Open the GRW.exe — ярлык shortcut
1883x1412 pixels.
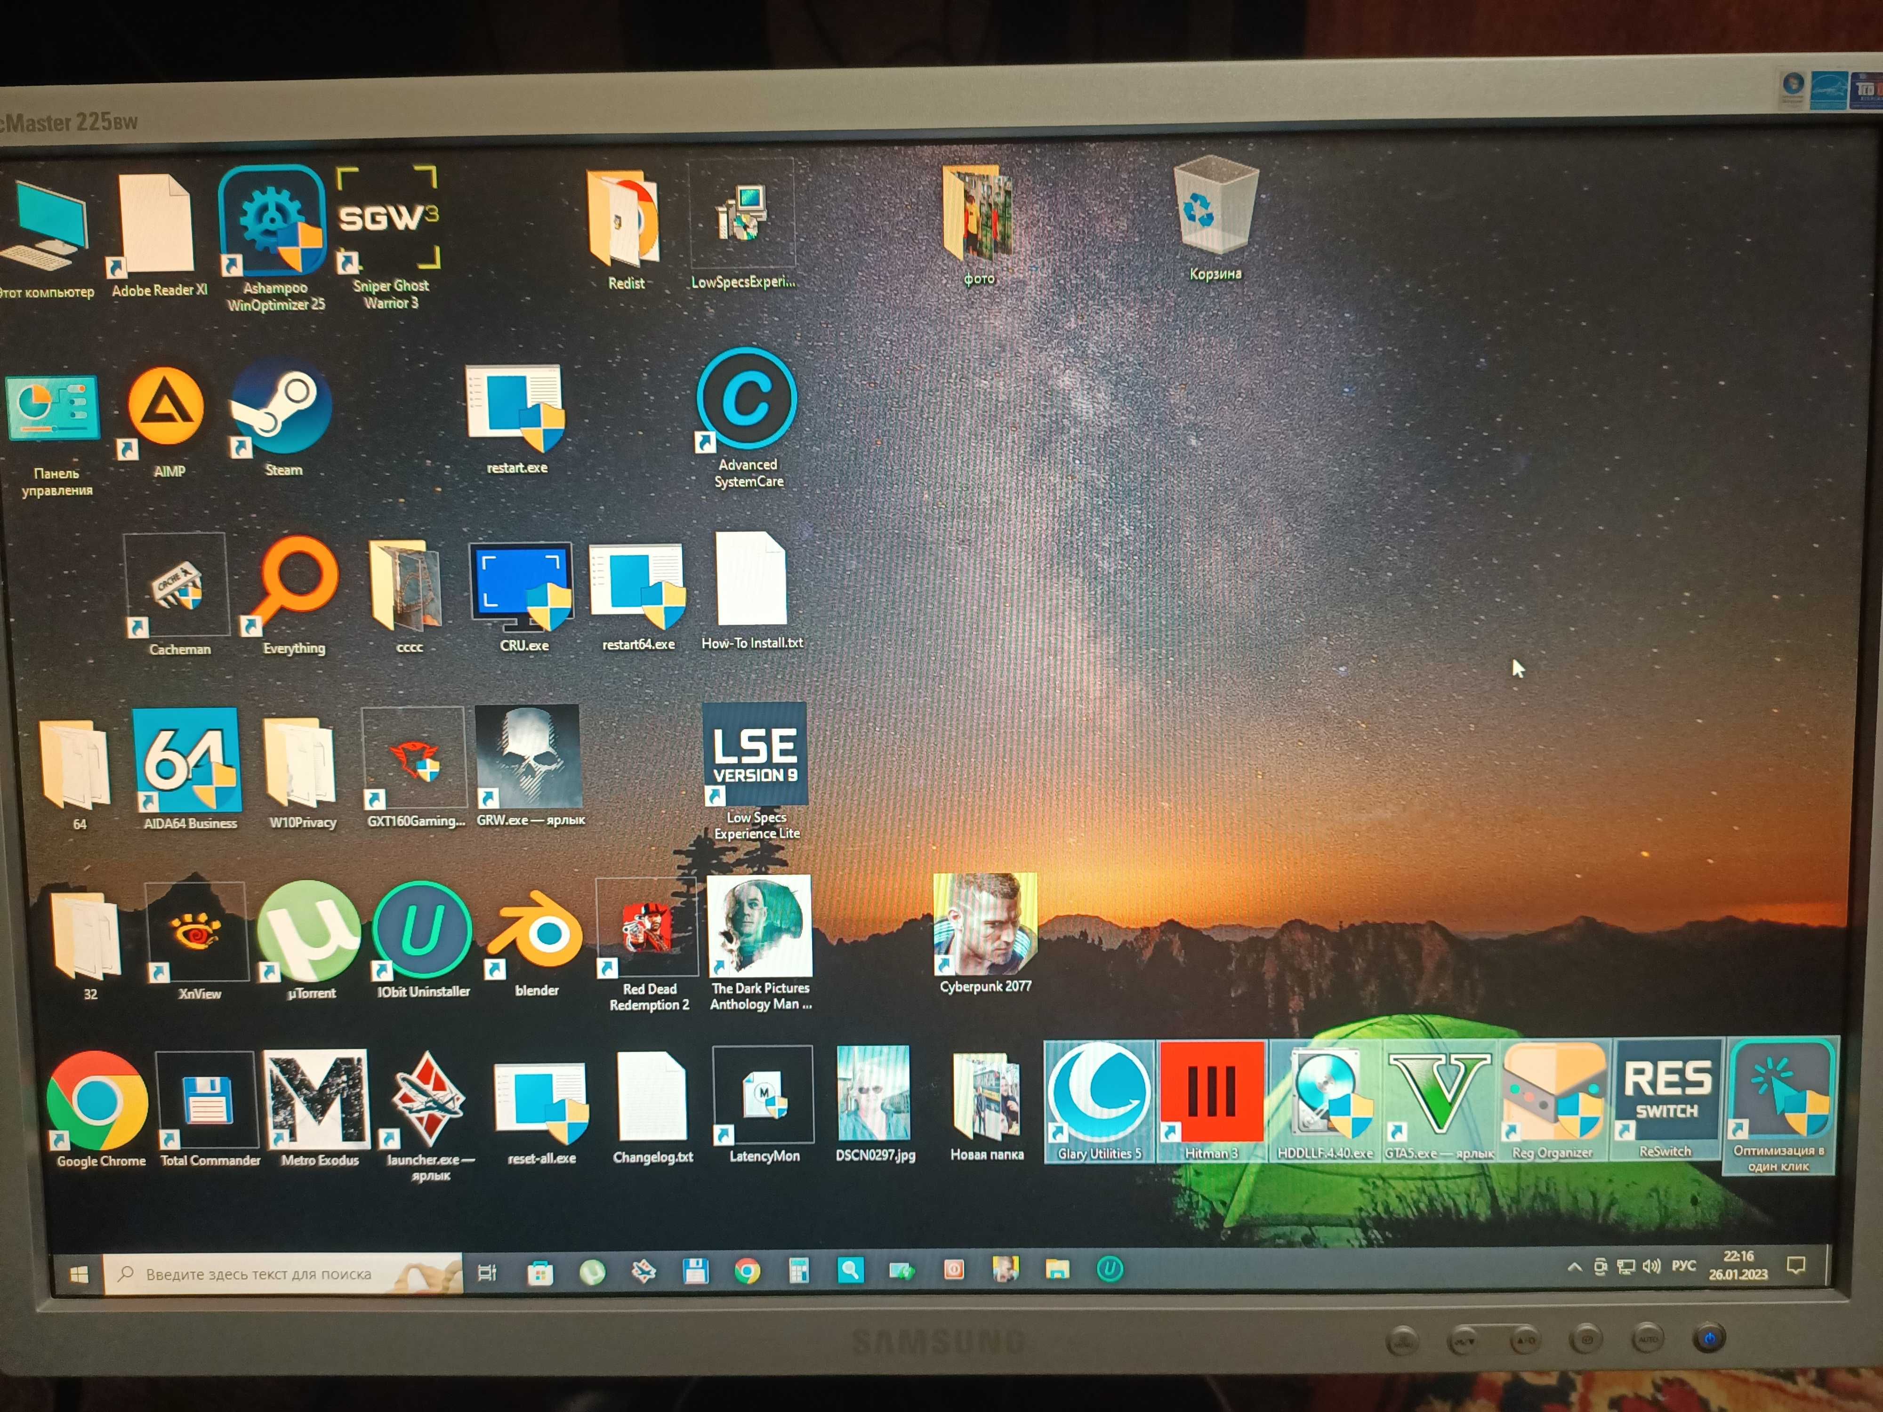pyautogui.click(x=530, y=766)
